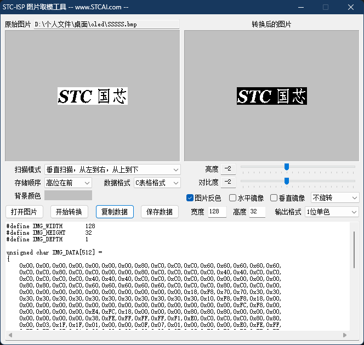Click the 亮度 value box showing -2

[x=228, y=169]
